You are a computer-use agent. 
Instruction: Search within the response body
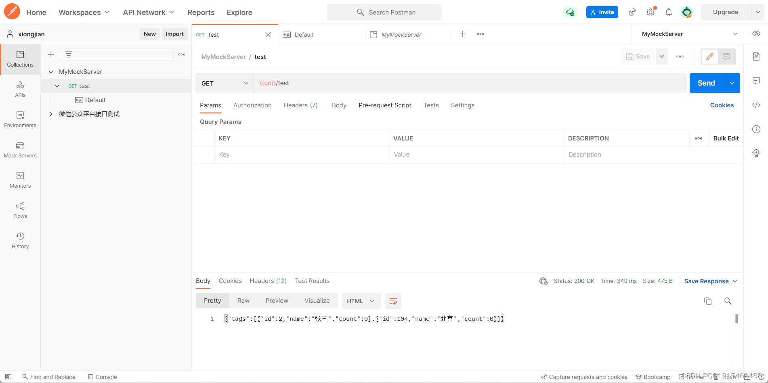(728, 301)
